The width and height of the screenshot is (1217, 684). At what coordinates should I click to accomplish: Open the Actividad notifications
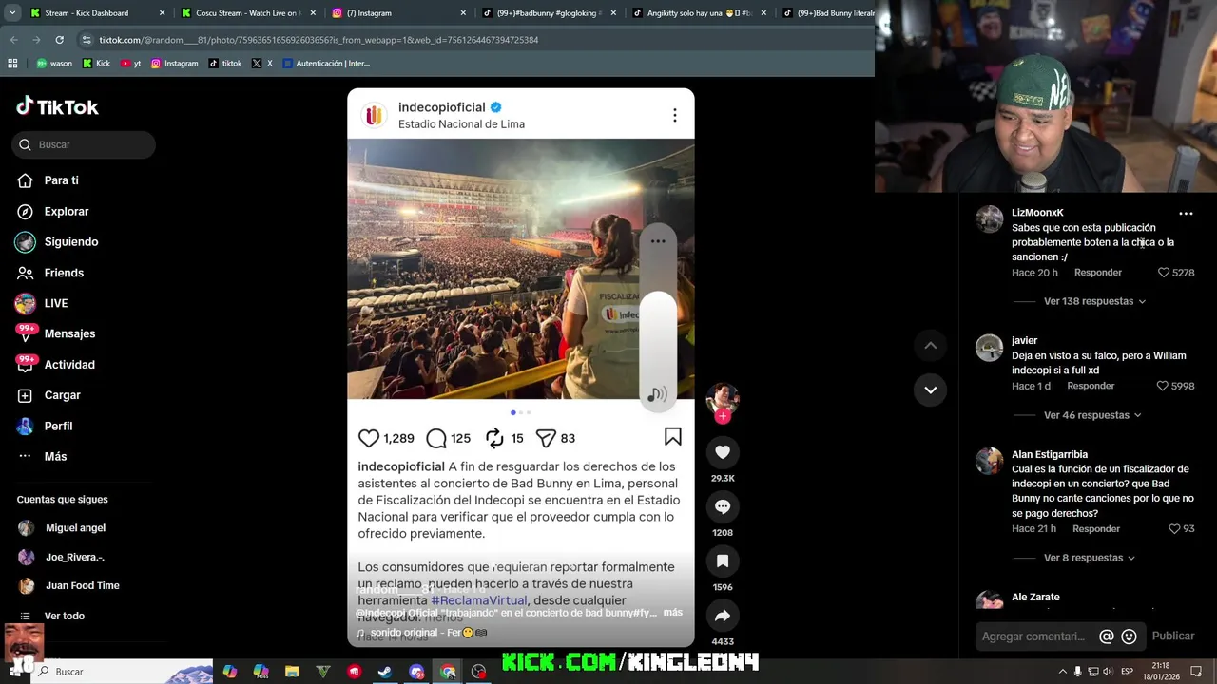pyautogui.click(x=69, y=364)
